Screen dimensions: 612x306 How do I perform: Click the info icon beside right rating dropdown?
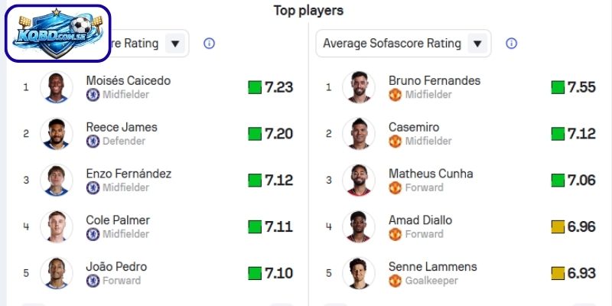(512, 44)
